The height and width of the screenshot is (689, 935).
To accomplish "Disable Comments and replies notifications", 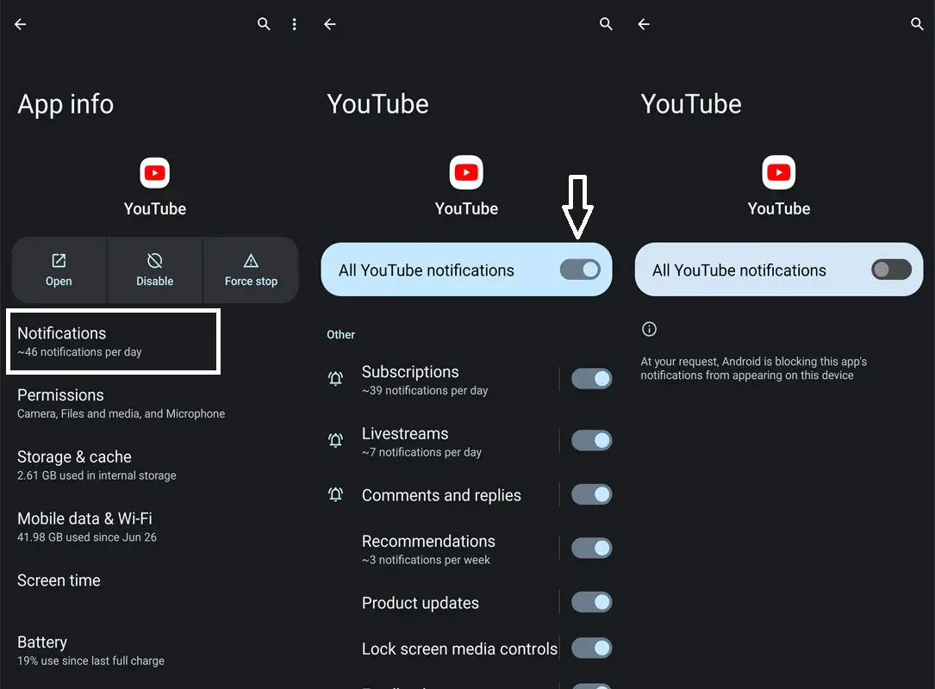I will pos(591,494).
